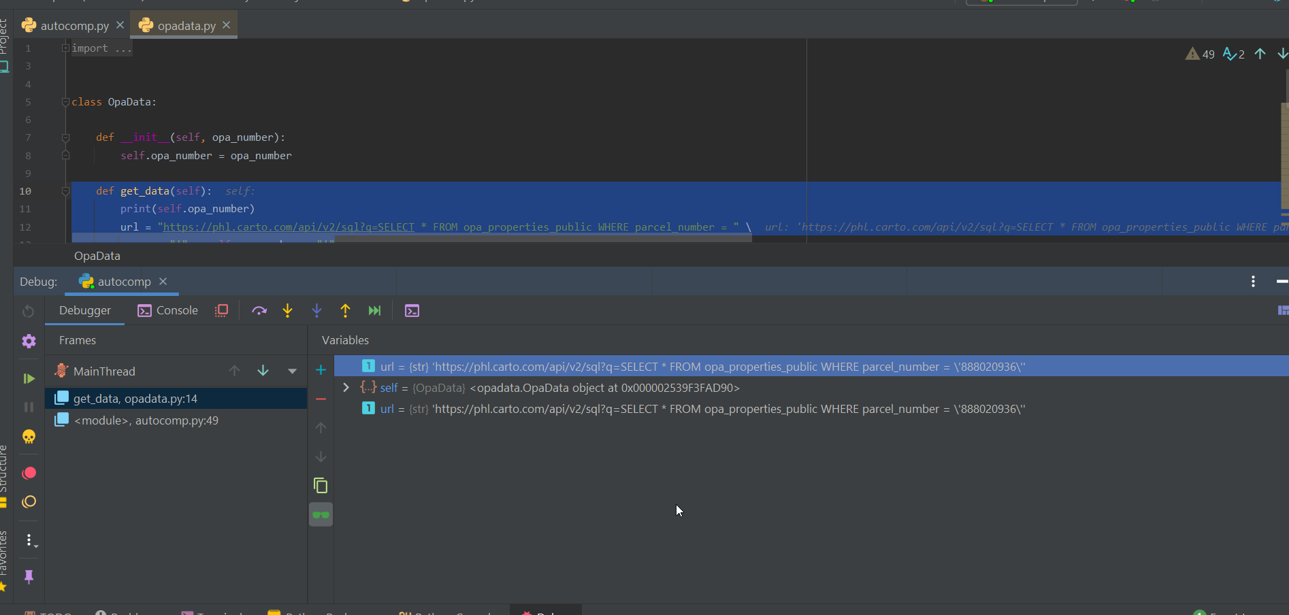Select frame get_data, opadata.py:14

pos(176,398)
